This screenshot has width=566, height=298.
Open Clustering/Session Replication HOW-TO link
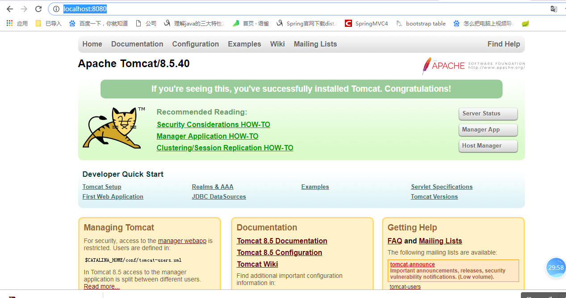[225, 148]
